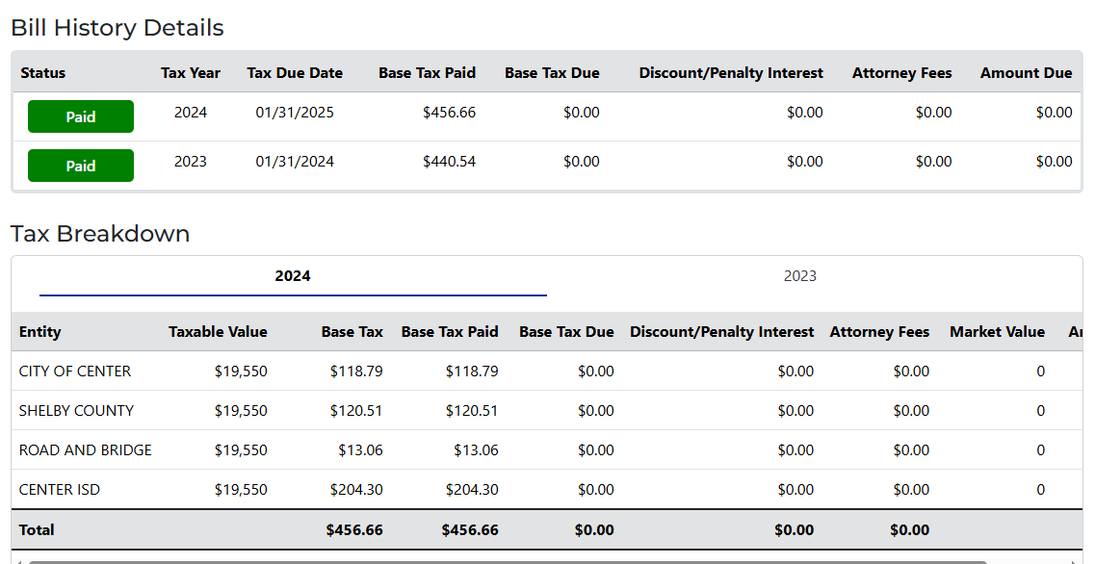Click the Tax Due Date column header
This screenshot has height=564, width=1095.
coord(295,73)
